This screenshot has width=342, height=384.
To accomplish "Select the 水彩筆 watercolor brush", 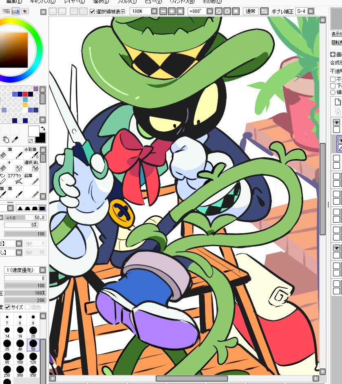I will coord(31,153).
